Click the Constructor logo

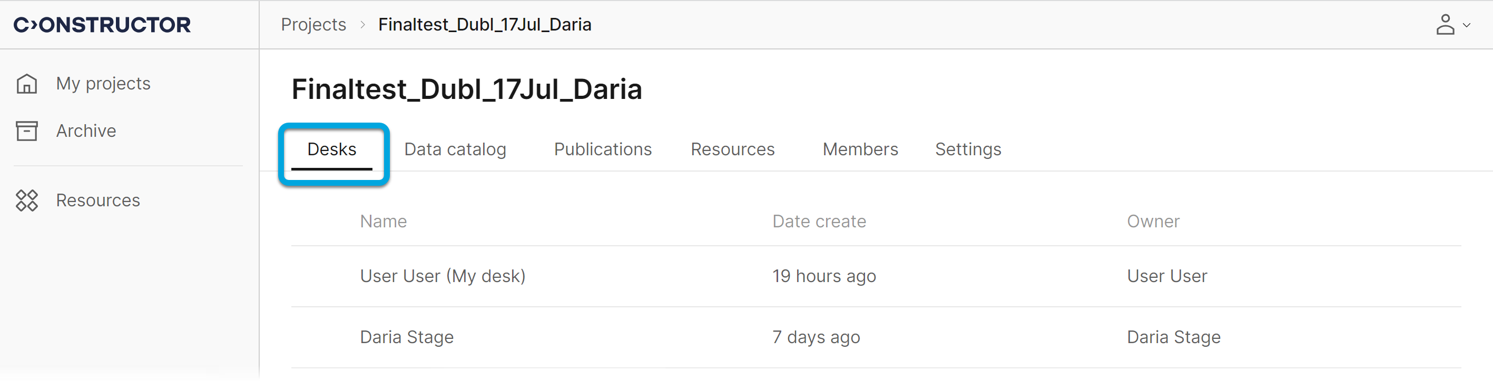point(102,25)
